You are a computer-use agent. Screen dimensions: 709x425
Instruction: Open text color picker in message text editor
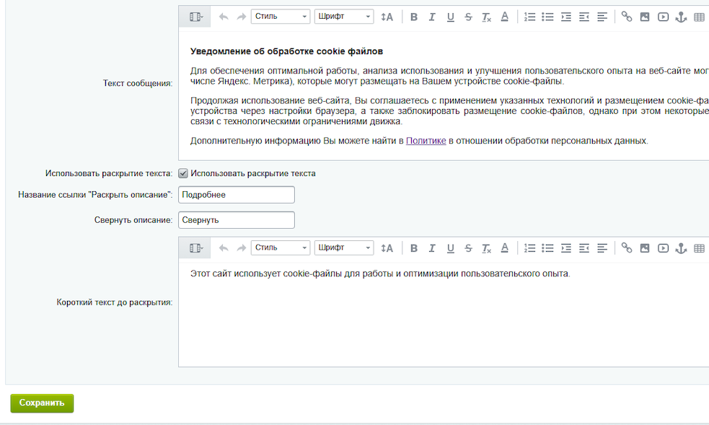point(504,17)
